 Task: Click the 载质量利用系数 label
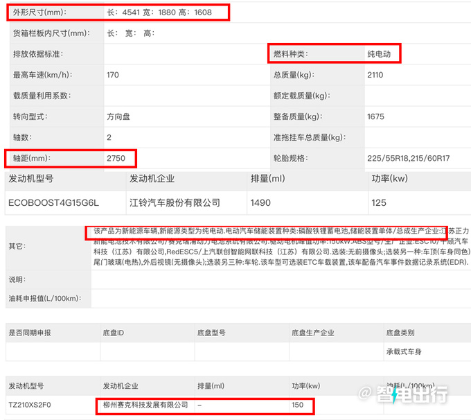pos(42,96)
